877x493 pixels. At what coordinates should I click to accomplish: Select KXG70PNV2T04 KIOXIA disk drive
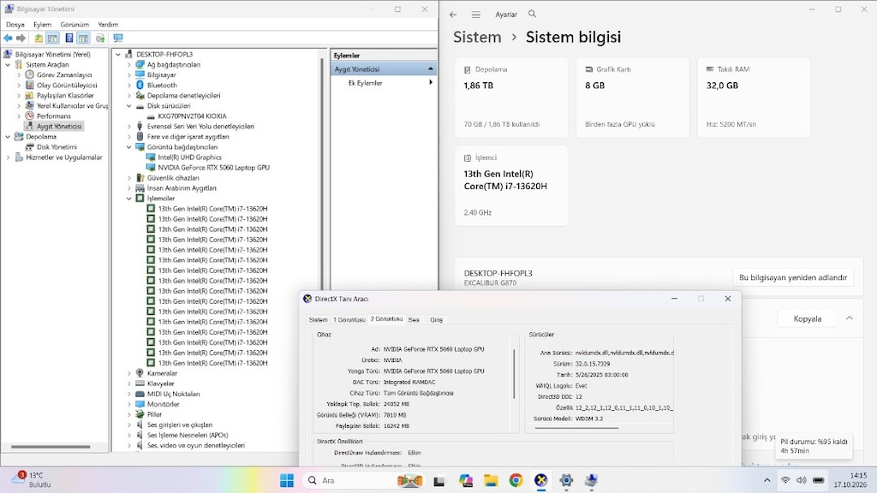tap(192, 116)
